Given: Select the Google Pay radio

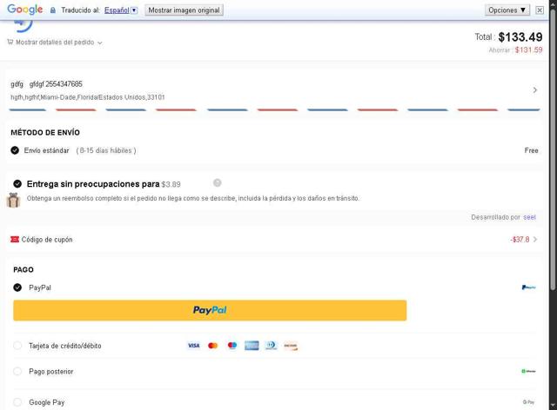Looking at the screenshot, I should coord(17,402).
